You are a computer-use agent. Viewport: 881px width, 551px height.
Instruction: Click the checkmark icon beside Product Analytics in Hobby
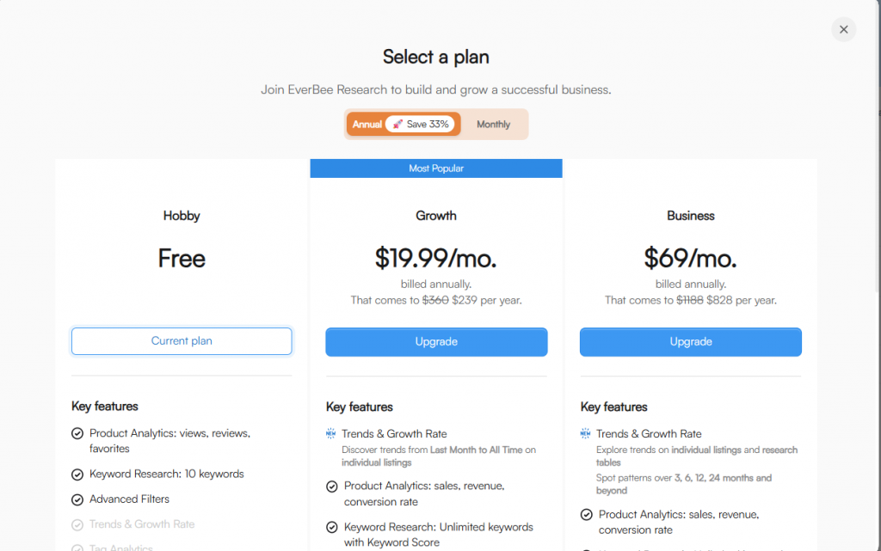[77, 433]
